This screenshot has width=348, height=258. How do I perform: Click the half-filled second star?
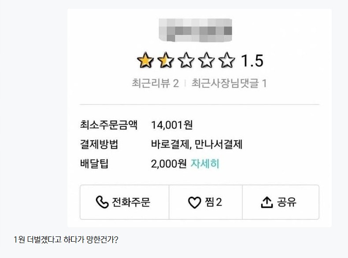click(x=165, y=61)
